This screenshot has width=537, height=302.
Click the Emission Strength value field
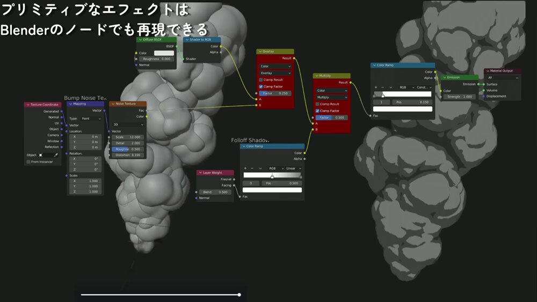(x=459, y=97)
